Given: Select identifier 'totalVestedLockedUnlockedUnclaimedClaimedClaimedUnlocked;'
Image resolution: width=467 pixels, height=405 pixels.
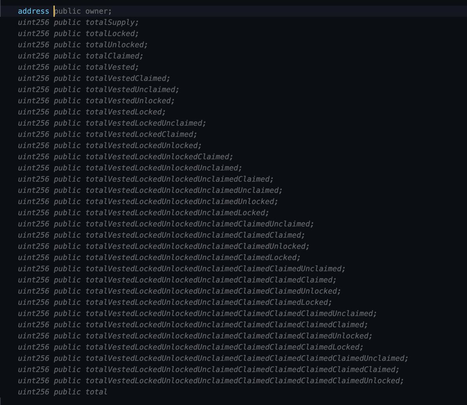Looking at the screenshot, I should pyautogui.click(x=213, y=291).
